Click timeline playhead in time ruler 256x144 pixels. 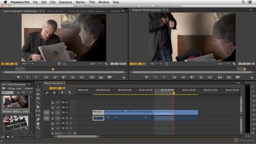(174, 93)
